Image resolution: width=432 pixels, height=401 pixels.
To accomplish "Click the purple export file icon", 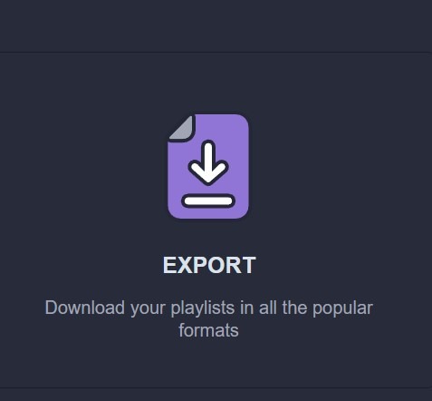I will coord(208,166).
